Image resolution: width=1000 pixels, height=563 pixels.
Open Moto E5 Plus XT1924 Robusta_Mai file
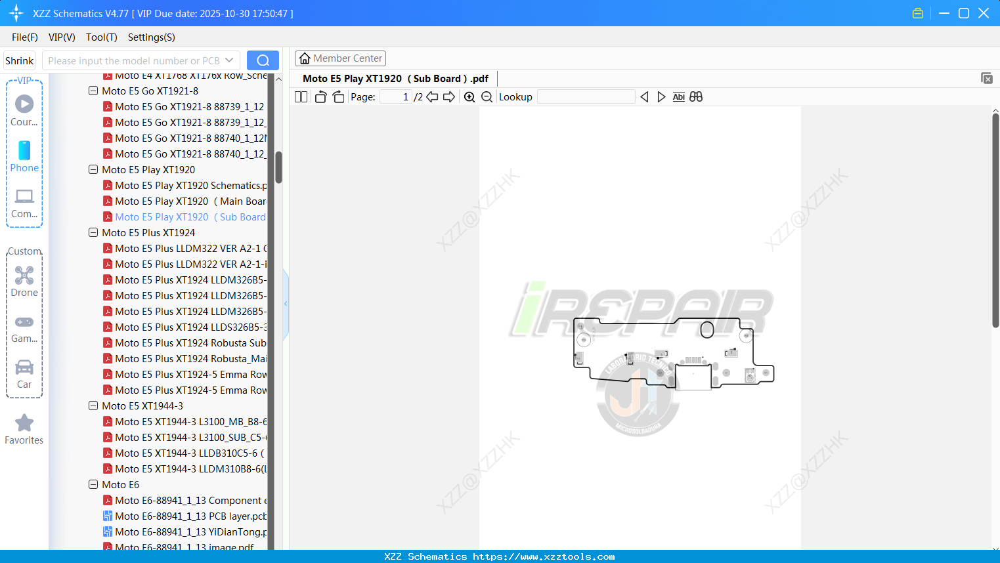[x=185, y=359]
